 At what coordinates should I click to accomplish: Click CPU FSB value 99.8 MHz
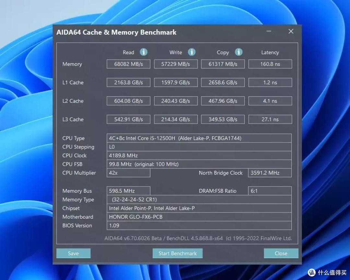click(x=199, y=164)
